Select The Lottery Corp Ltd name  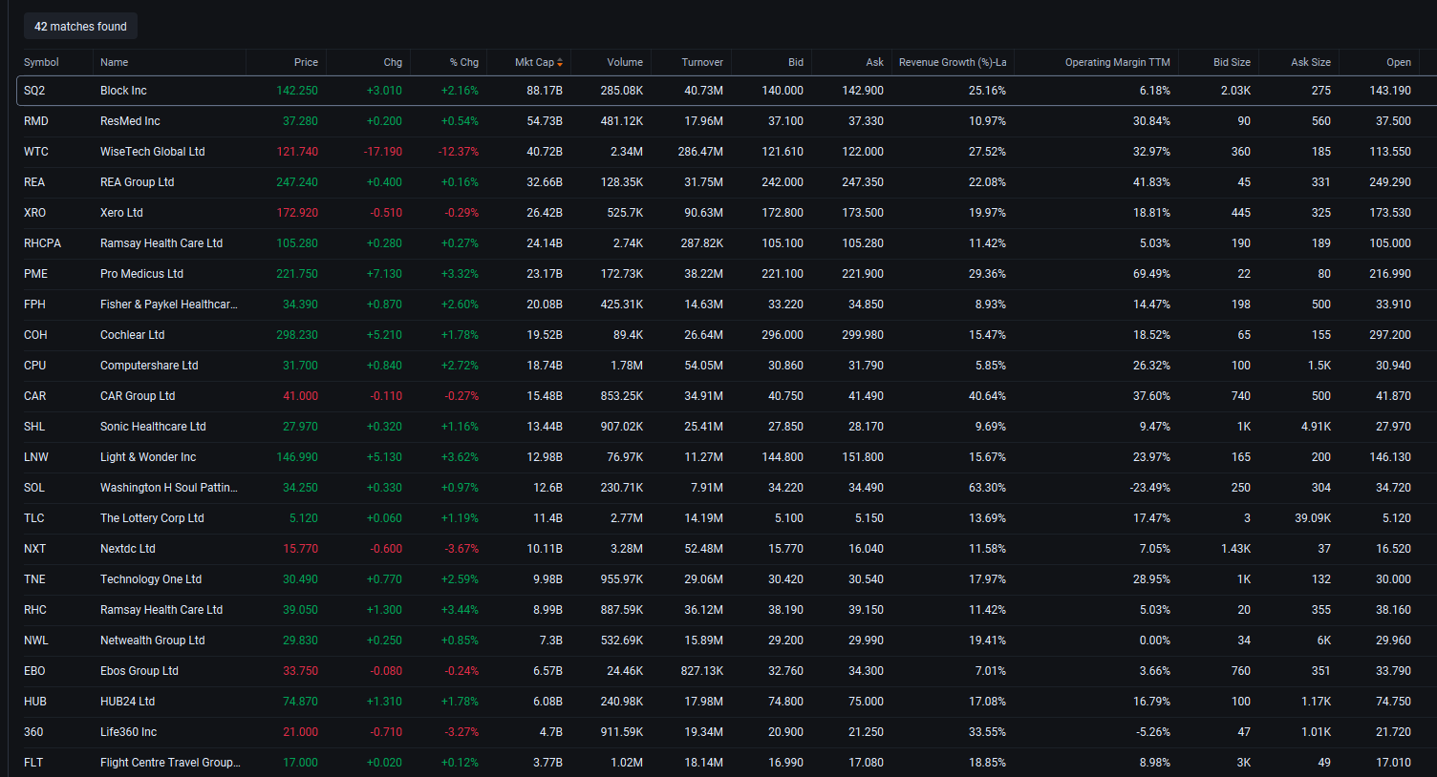[x=152, y=518]
